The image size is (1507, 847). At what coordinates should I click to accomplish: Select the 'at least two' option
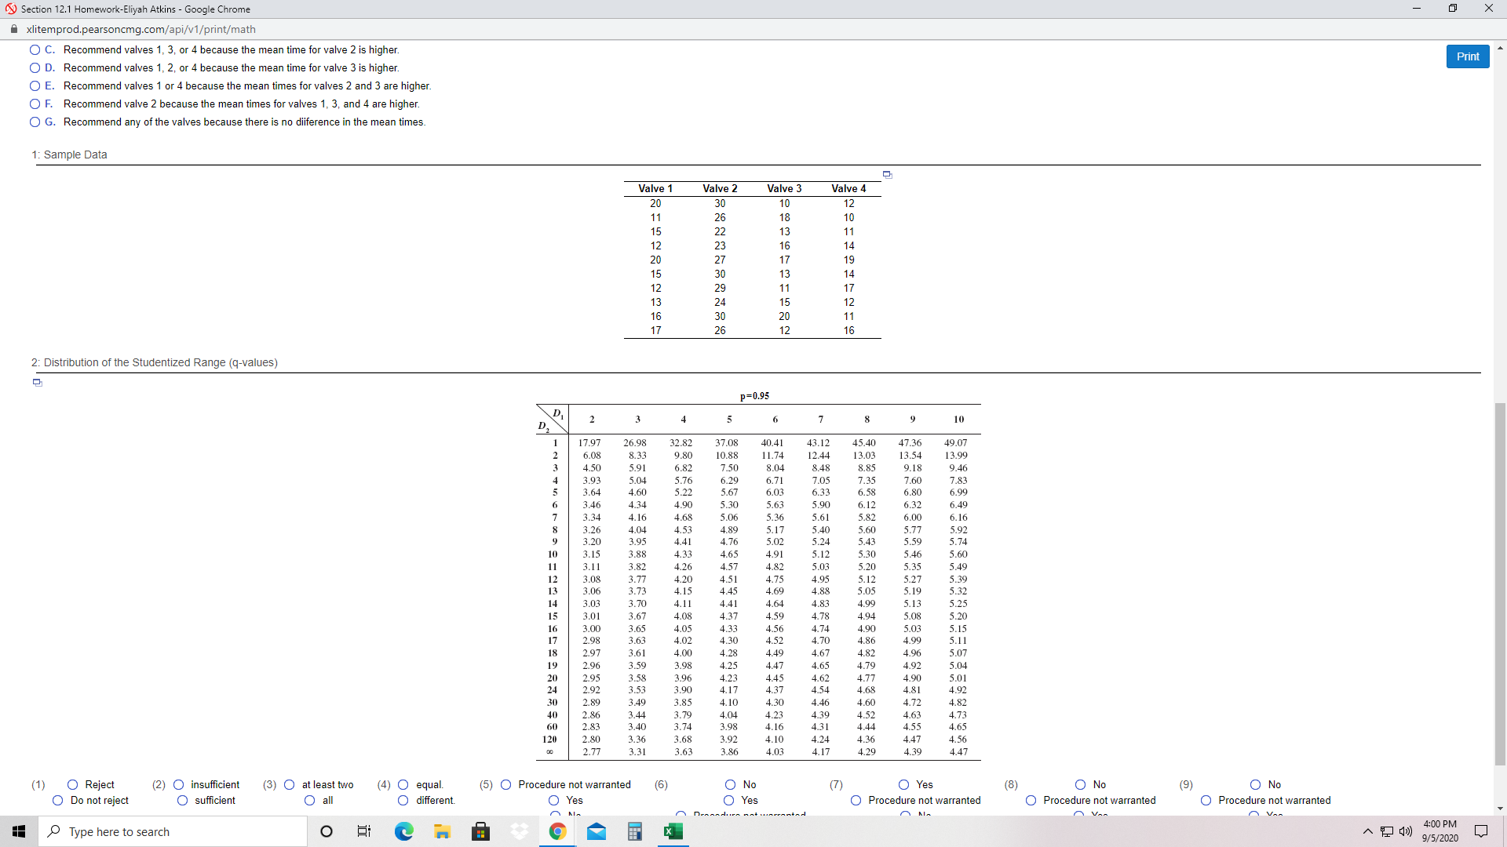290,784
